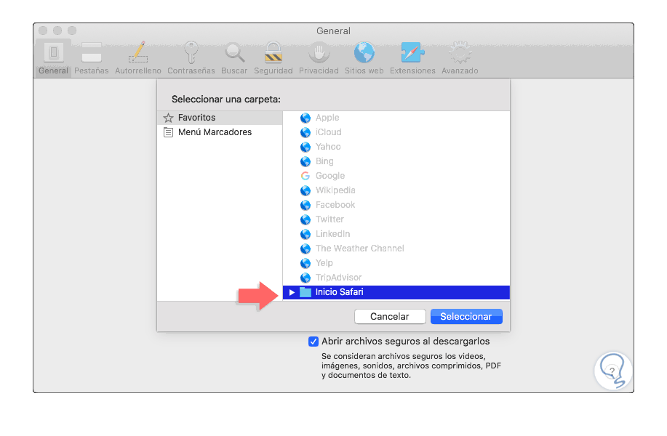Click the globe icon beside Yelp
Image resolution: width=667 pixels, height=436 pixels.
pos(305,263)
